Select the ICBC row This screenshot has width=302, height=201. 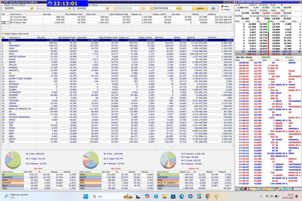(117, 122)
